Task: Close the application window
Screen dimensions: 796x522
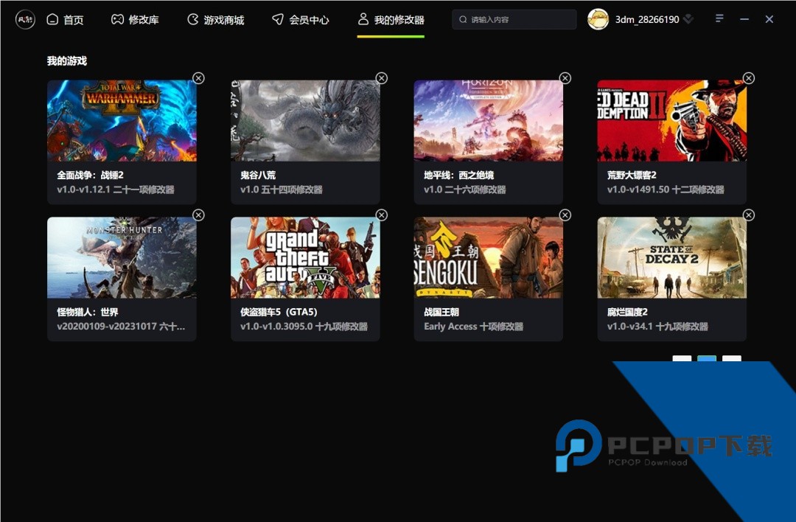Action: pyautogui.click(x=769, y=19)
